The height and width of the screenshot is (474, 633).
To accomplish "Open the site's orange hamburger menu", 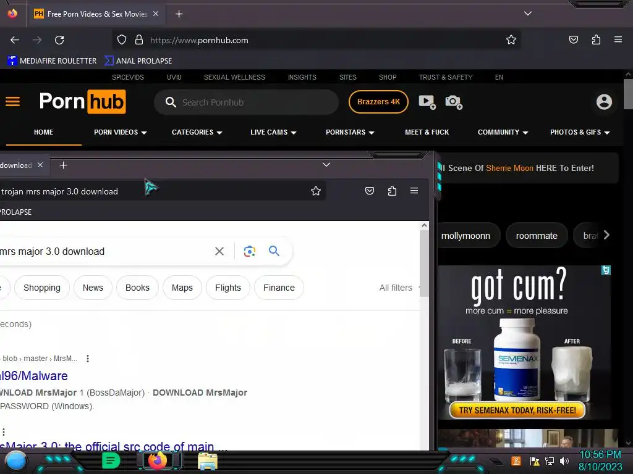I will (x=12, y=102).
